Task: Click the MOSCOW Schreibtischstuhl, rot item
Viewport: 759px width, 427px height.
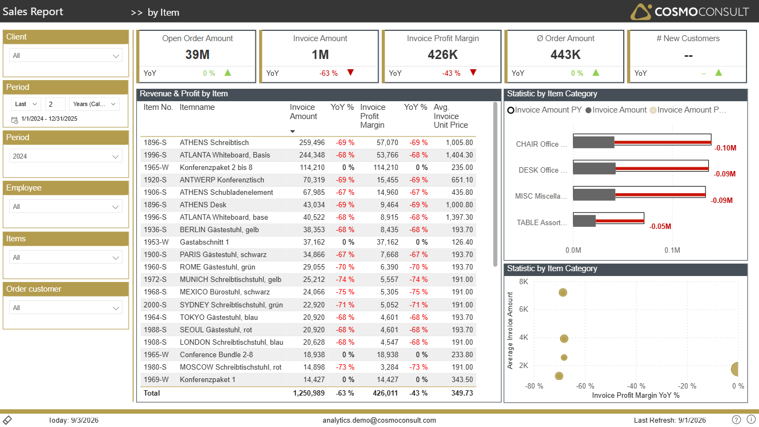Action: [230, 367]
